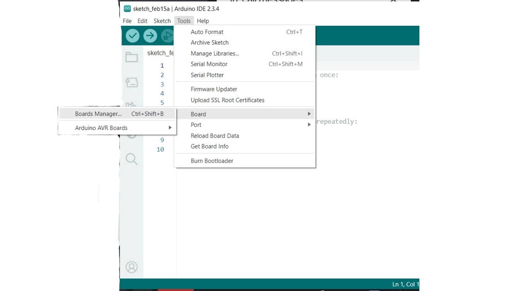Viewport: 518px width, 291px height.
Task: Select Auto Format from Tools menu
Action: pos(245,32)
